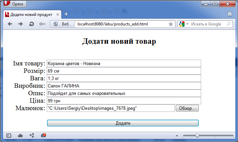Viewport: 238px width, 142px height.
Task: Go forward to next page
Action: click(21, 24)
